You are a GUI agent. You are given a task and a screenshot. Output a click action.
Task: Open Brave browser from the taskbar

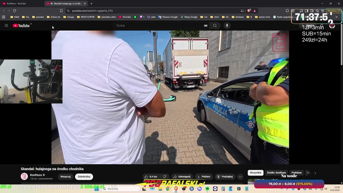[176, 189]
